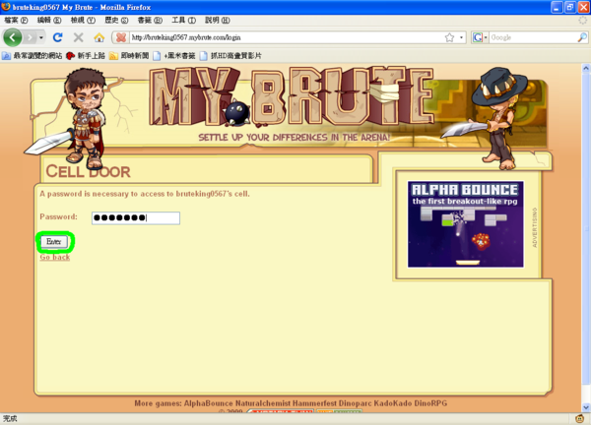Open the DinoRPG footer link
This screenshot has width=591, height=425.
pos(430,403)
